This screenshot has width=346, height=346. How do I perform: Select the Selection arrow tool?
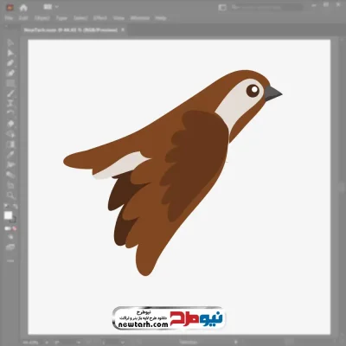pyautogui.click(x=10, y=43)
